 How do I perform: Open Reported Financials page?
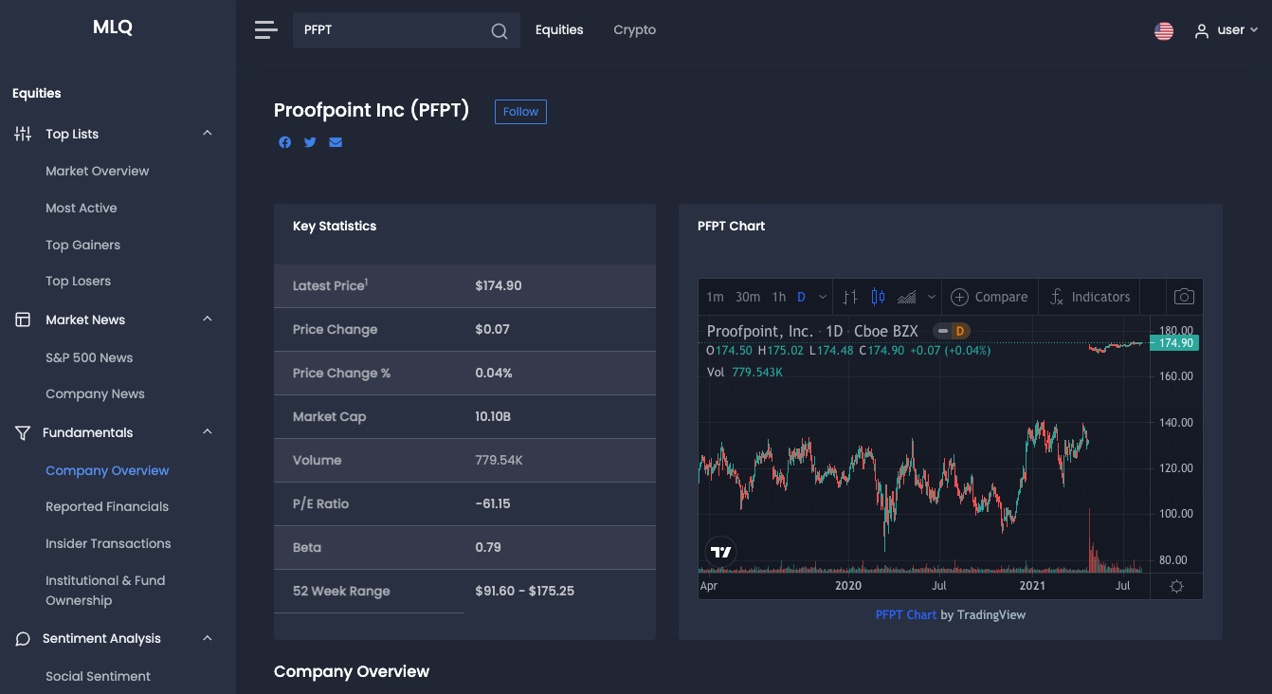[x=107, y=507]
